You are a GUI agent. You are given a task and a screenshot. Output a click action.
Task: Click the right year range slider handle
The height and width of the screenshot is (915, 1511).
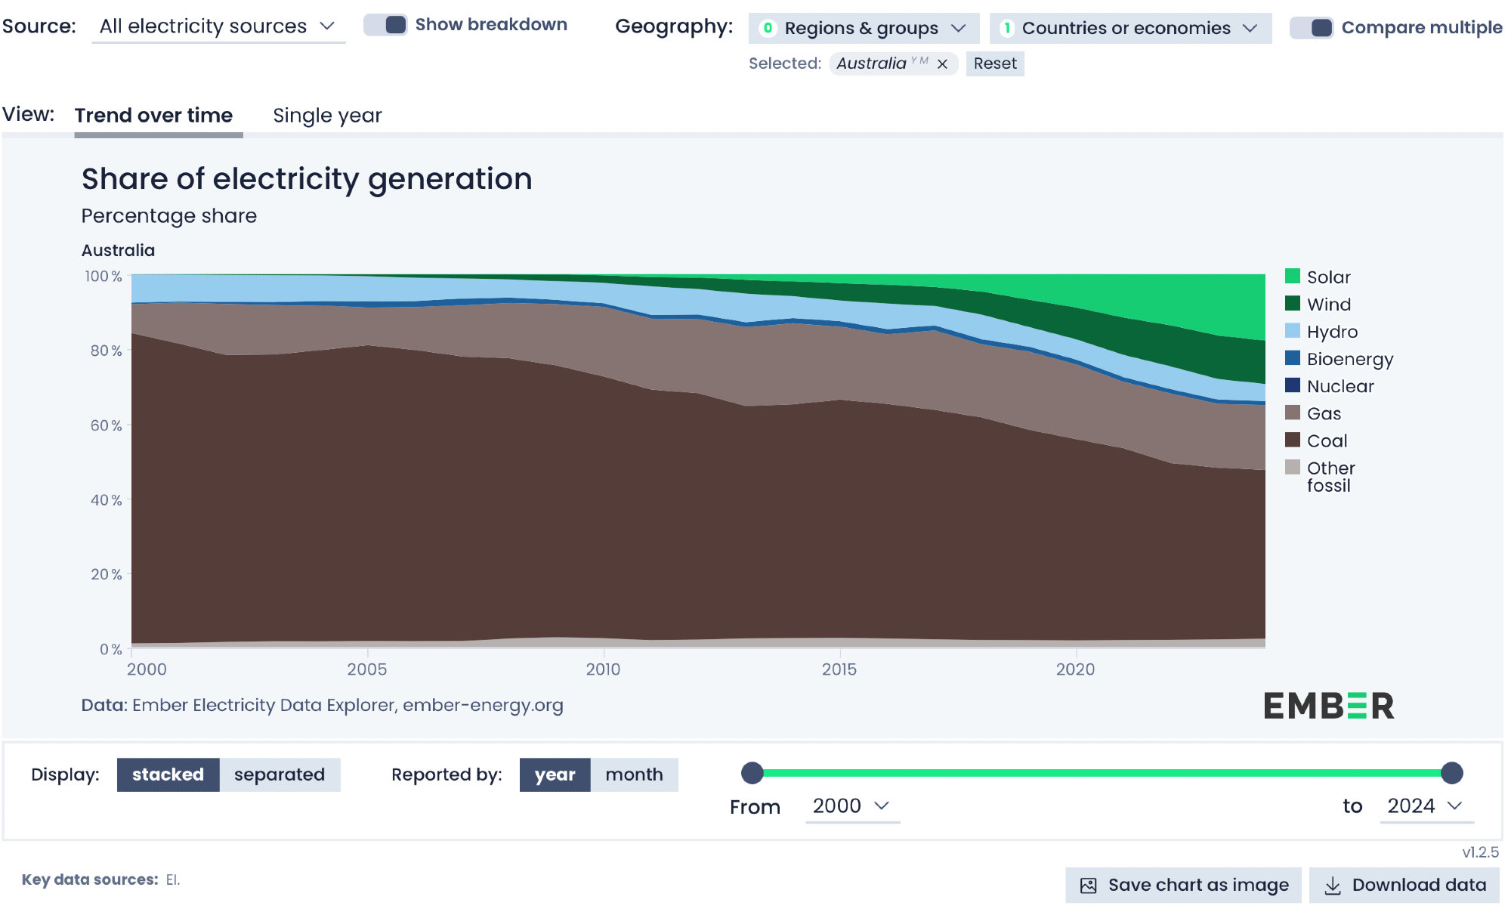point(1451,773)
